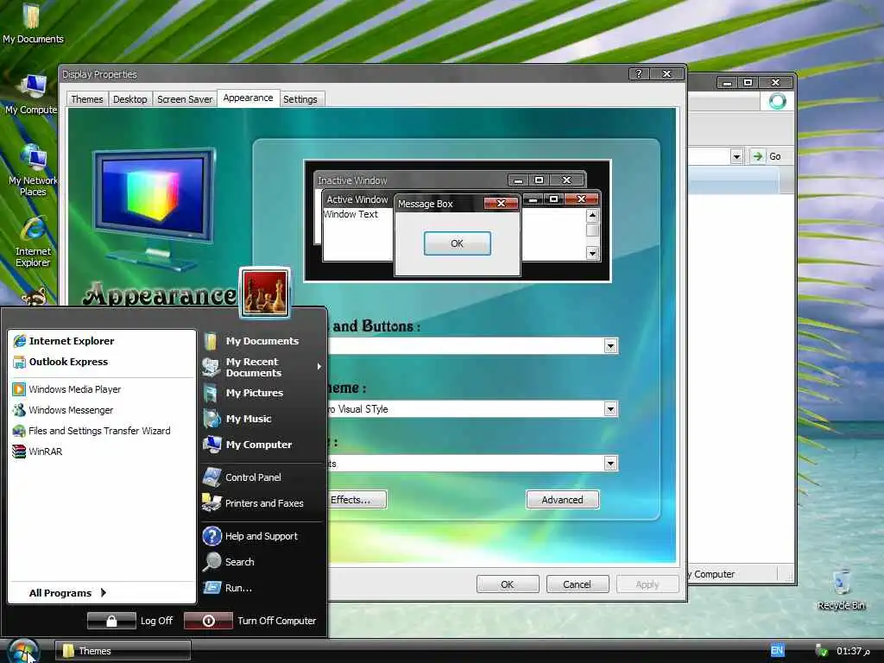The height and width of the screenshot is (663, 884).
Task: Click the Start orb button
Action: [x=23, y=651]
